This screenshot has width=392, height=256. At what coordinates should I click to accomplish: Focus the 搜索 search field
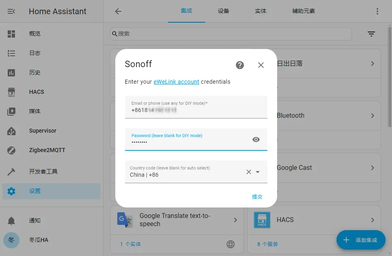point(231,34)
